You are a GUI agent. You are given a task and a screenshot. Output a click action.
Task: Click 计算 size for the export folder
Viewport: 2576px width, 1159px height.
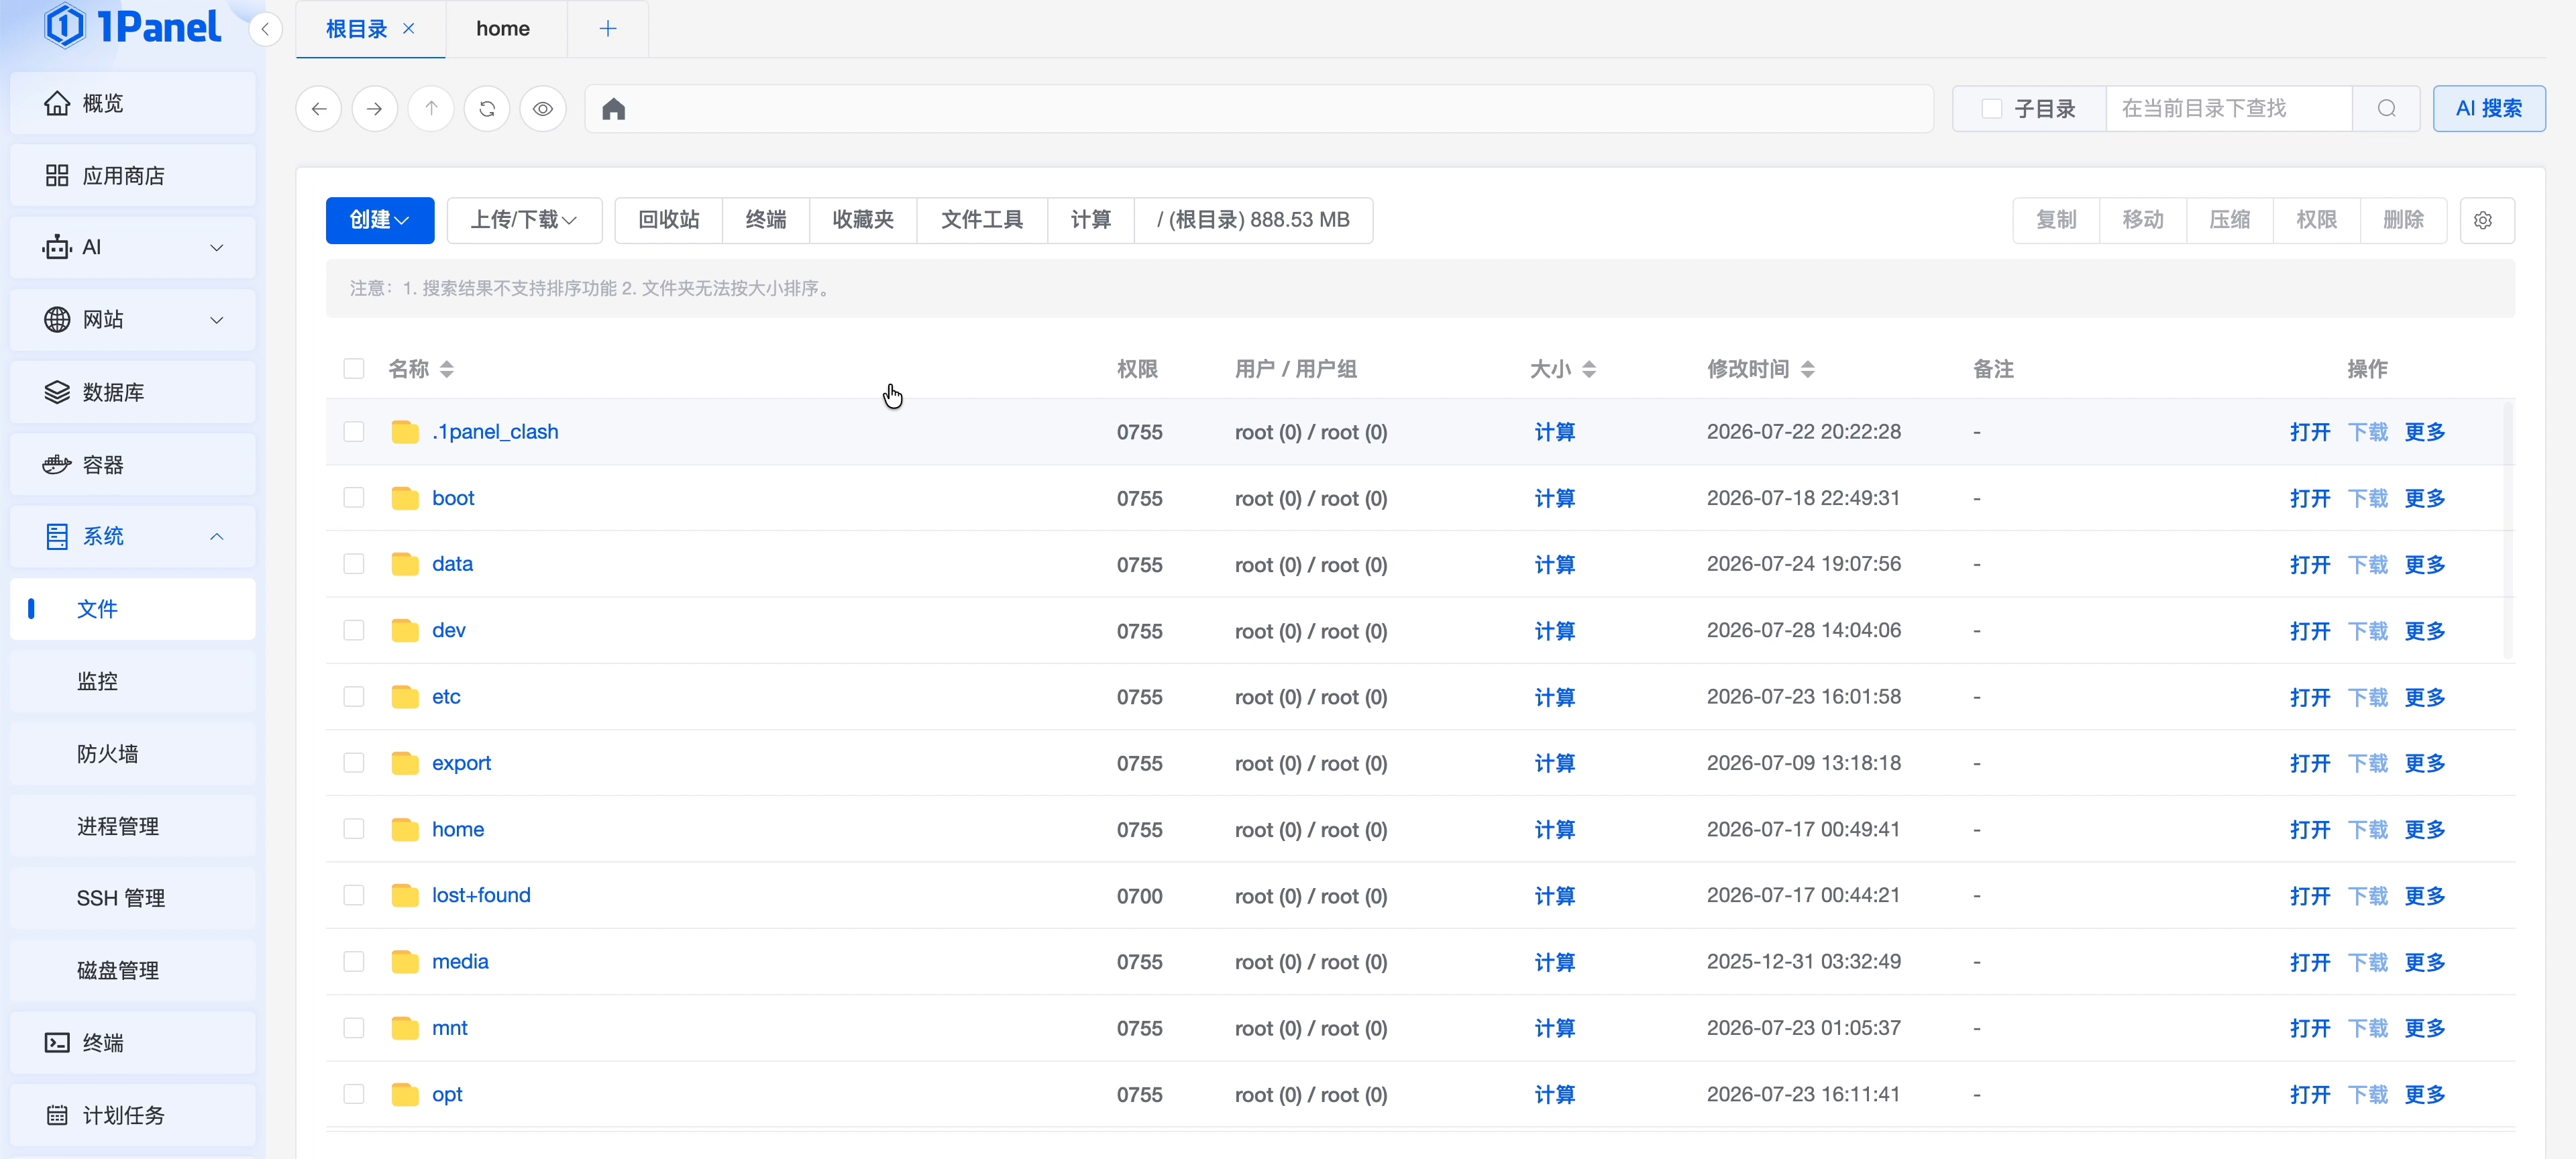pyautogui.click(x=1555, y=763)
